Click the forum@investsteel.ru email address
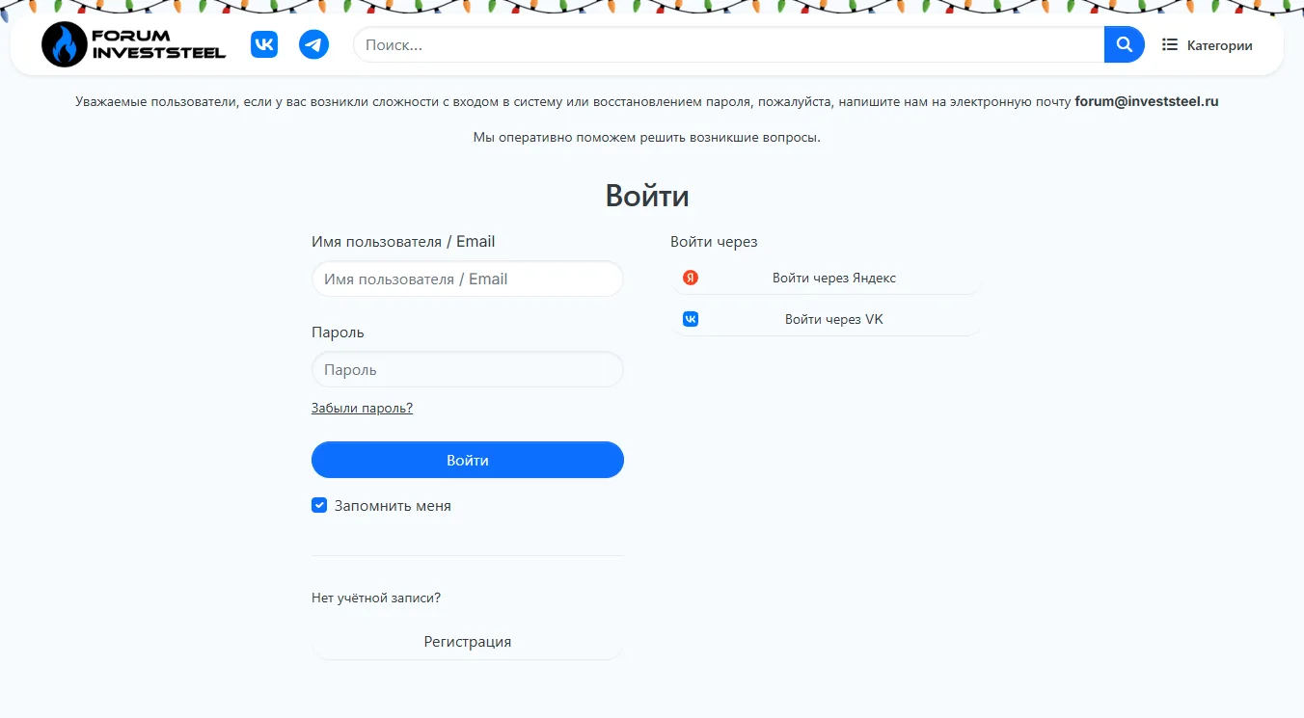 point(1147,101)
